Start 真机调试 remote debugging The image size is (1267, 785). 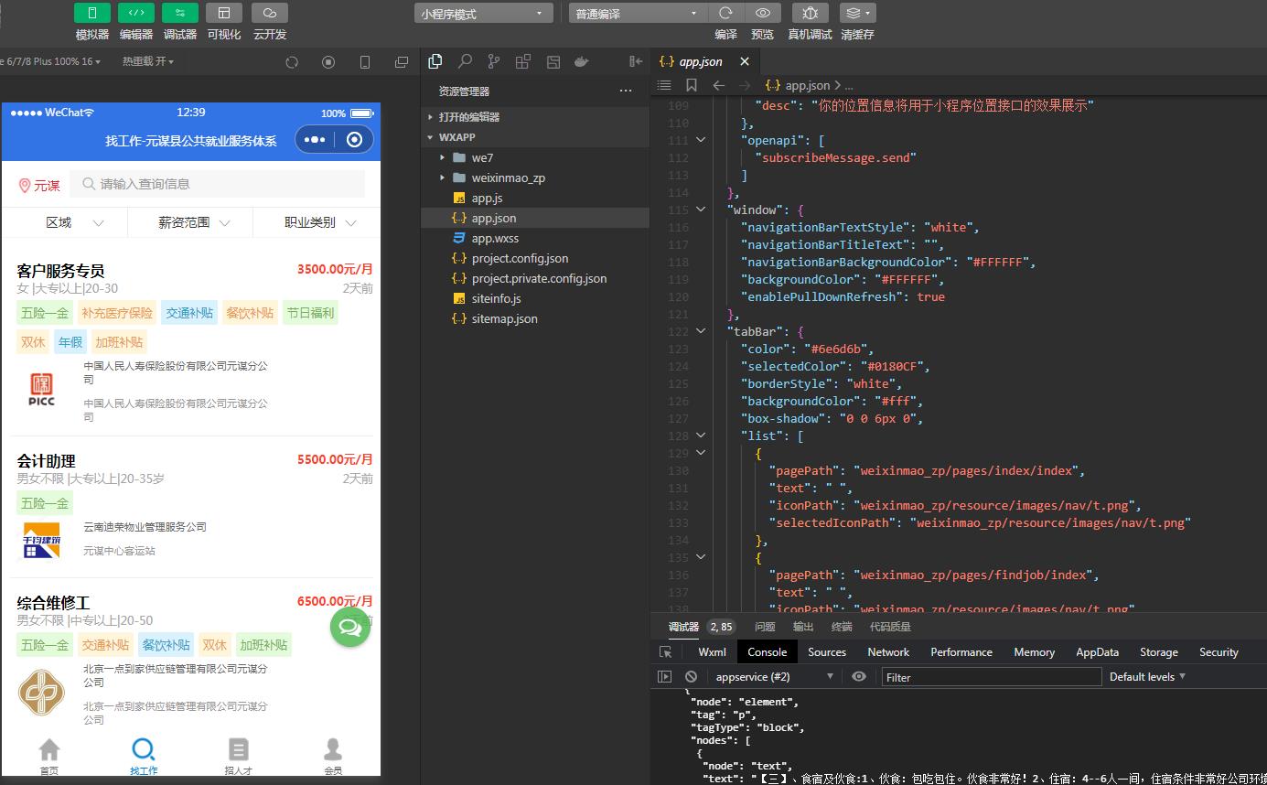pyautogui.click(x=810, y=13)
